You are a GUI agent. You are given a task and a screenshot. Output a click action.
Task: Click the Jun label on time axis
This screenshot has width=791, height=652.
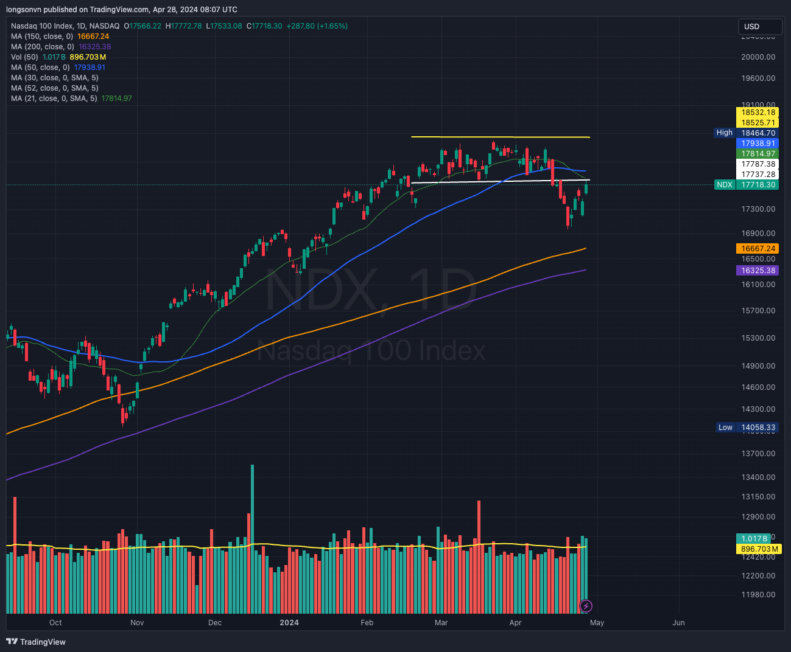pyautogui.click(x=678, y=623)
